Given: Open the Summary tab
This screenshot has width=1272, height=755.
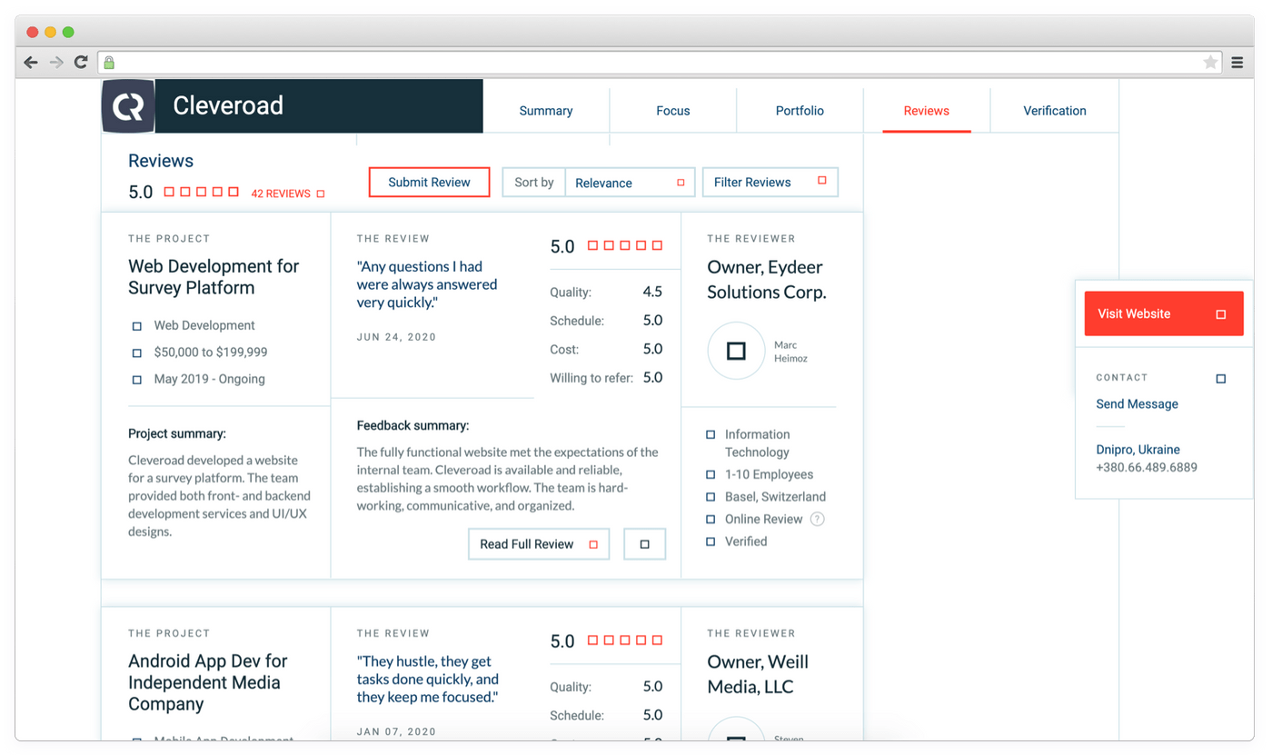Looking at the screenshot, I should [546, 111].
